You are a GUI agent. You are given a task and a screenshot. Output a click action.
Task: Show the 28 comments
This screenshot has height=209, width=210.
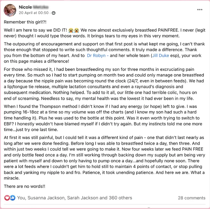192,198
